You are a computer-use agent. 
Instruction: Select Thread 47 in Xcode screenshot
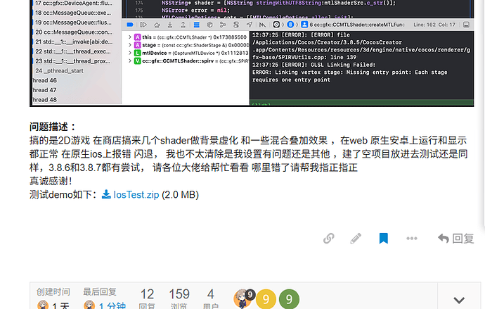coord(45,90)
